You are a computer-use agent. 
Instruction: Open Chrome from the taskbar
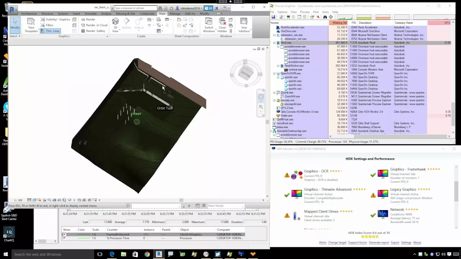(147, 254)
